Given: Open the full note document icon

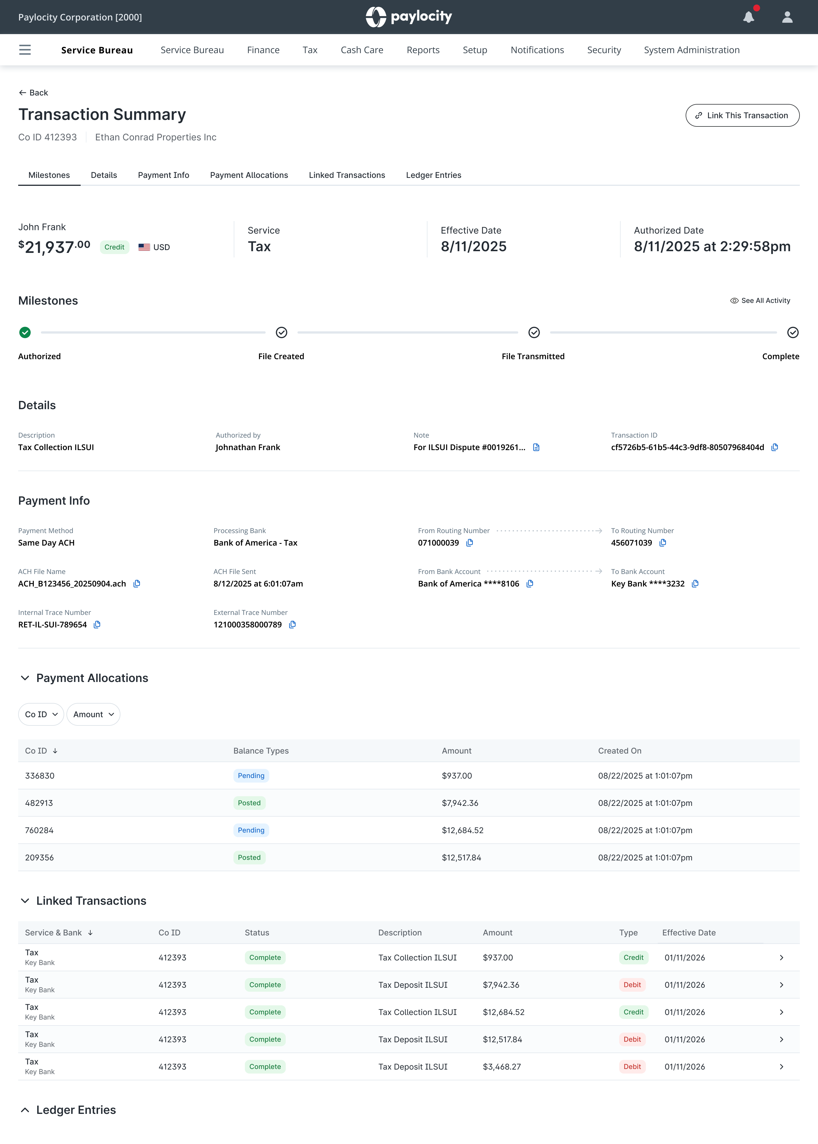Looking at the screenshot, I should (536, 447).
